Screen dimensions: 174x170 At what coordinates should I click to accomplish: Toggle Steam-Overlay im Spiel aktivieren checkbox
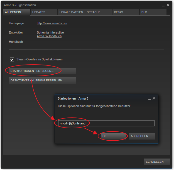point(12,60)
